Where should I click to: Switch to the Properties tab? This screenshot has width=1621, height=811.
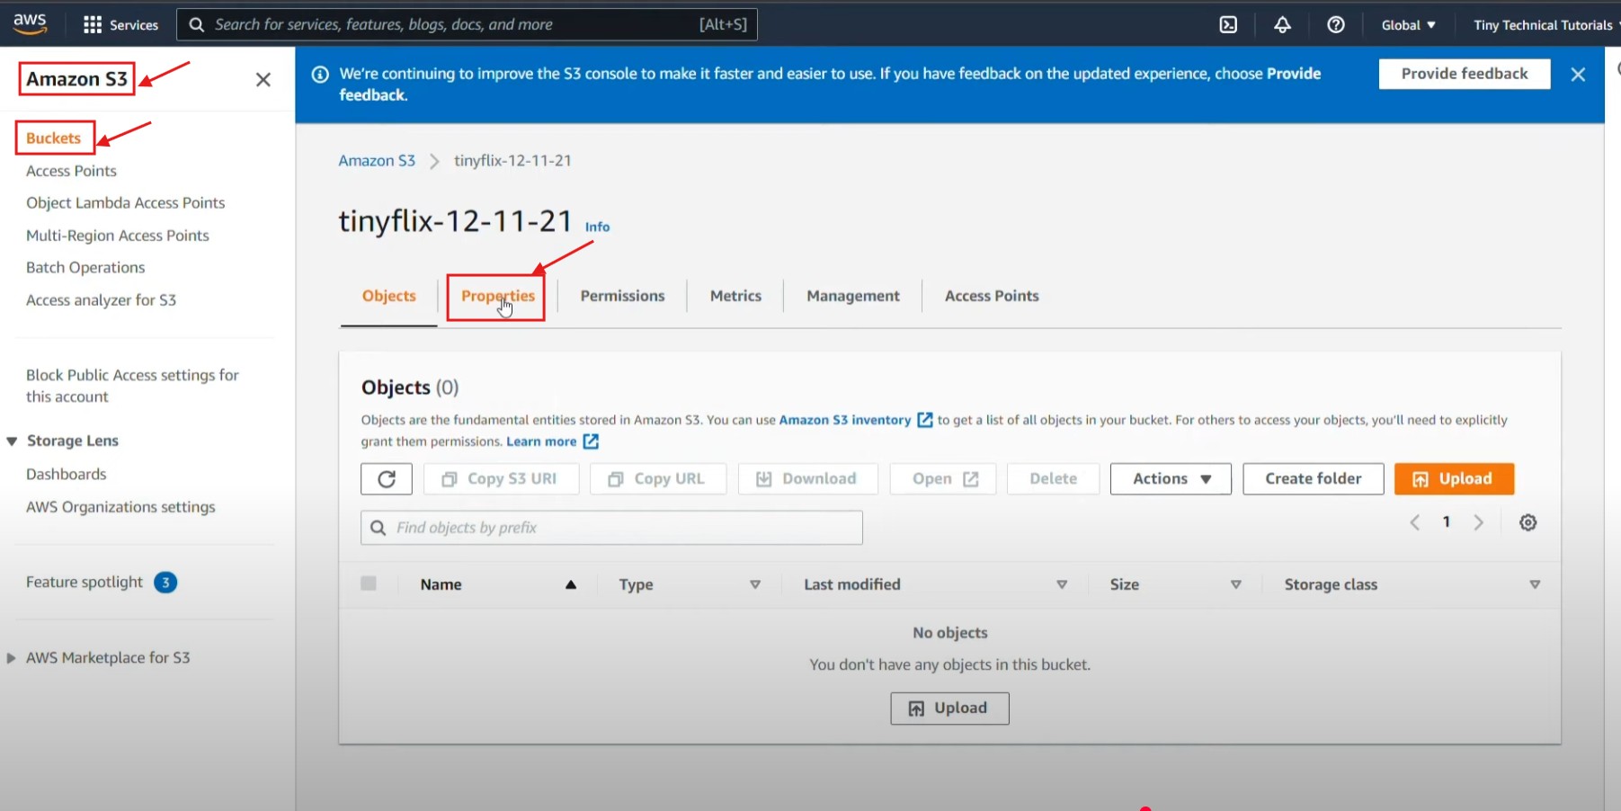click(497, 296)
